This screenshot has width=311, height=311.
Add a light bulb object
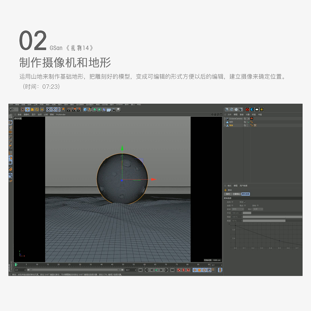pos(118,110)
